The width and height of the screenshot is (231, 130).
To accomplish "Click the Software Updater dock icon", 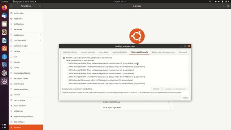I will tap(4, 81).
